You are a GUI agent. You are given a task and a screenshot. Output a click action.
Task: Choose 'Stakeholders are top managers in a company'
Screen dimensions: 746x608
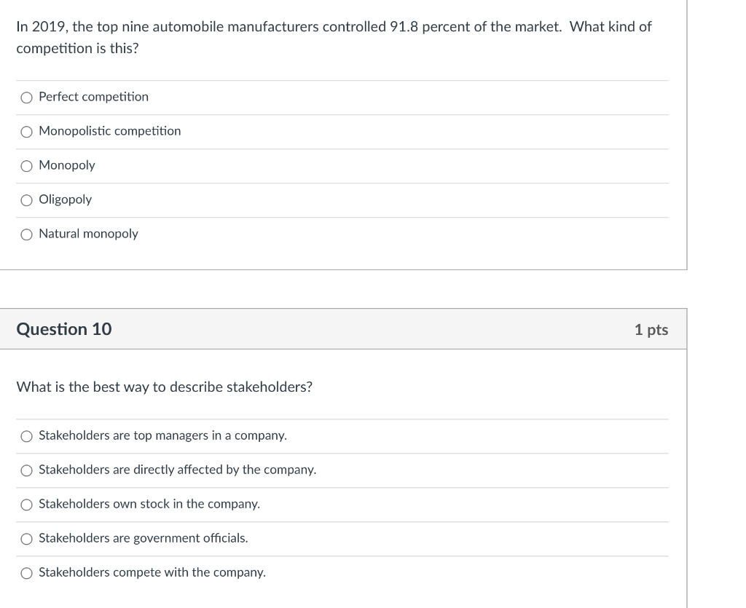coord(26,435)
